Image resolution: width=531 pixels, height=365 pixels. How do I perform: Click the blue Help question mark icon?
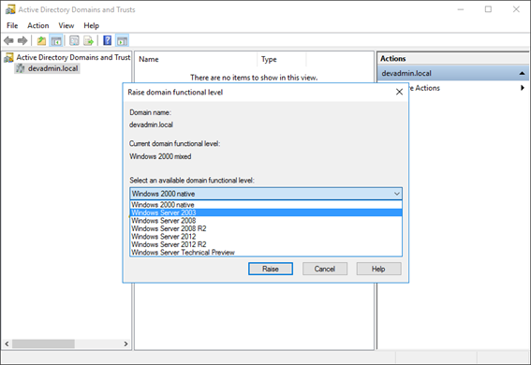(108, 40)
